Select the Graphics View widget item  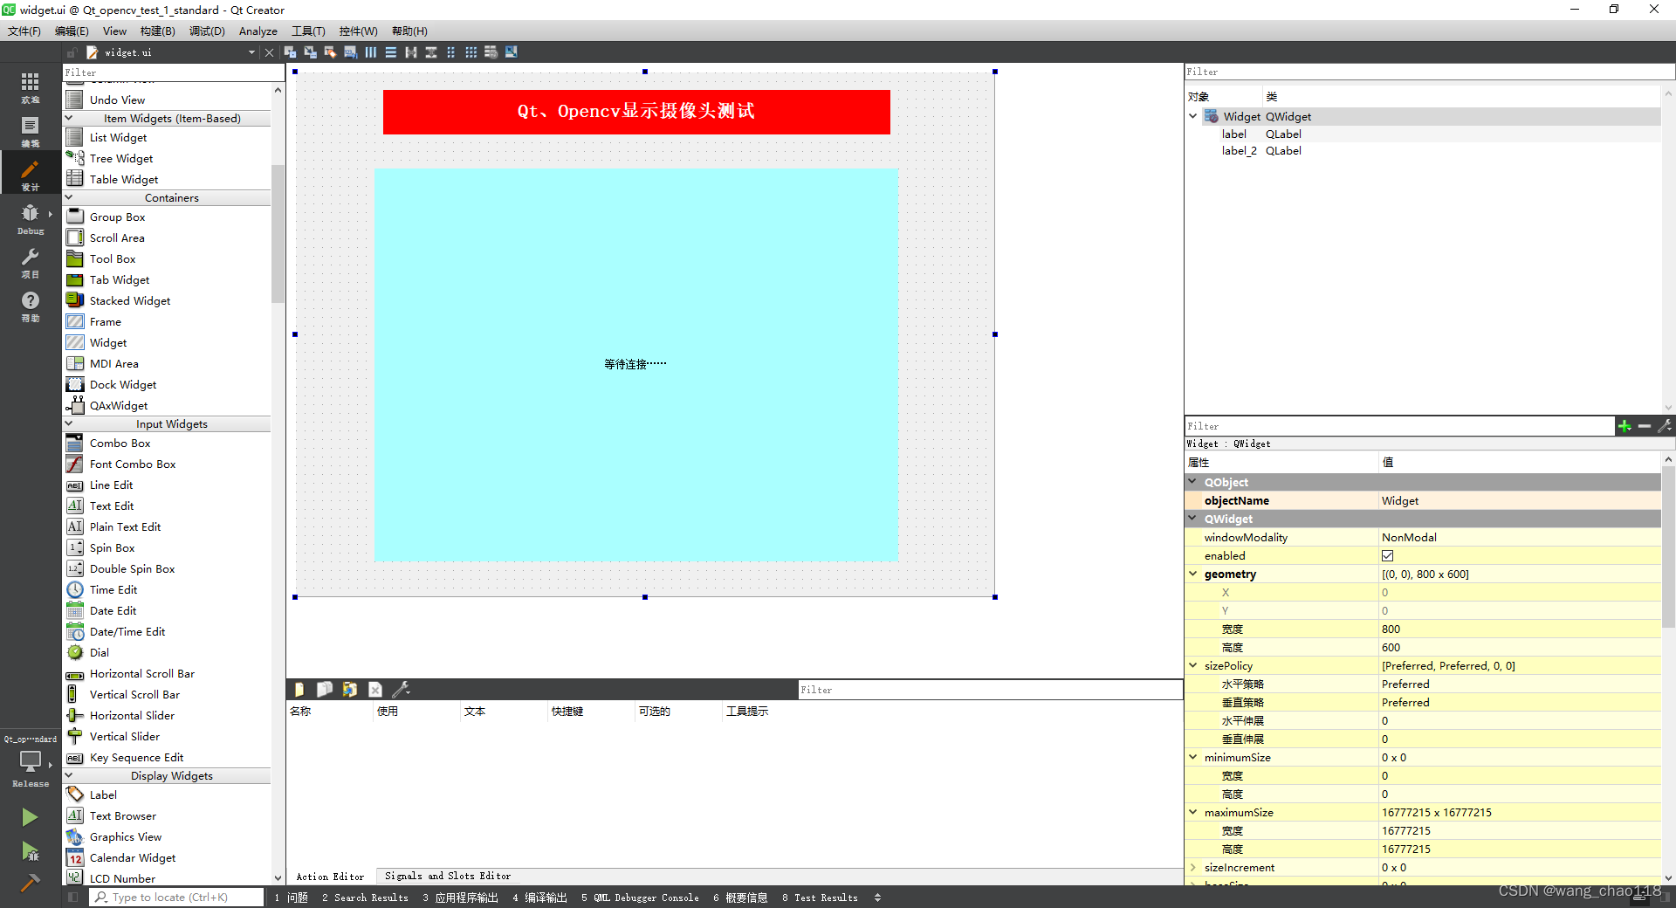click(x=126, y=836)
